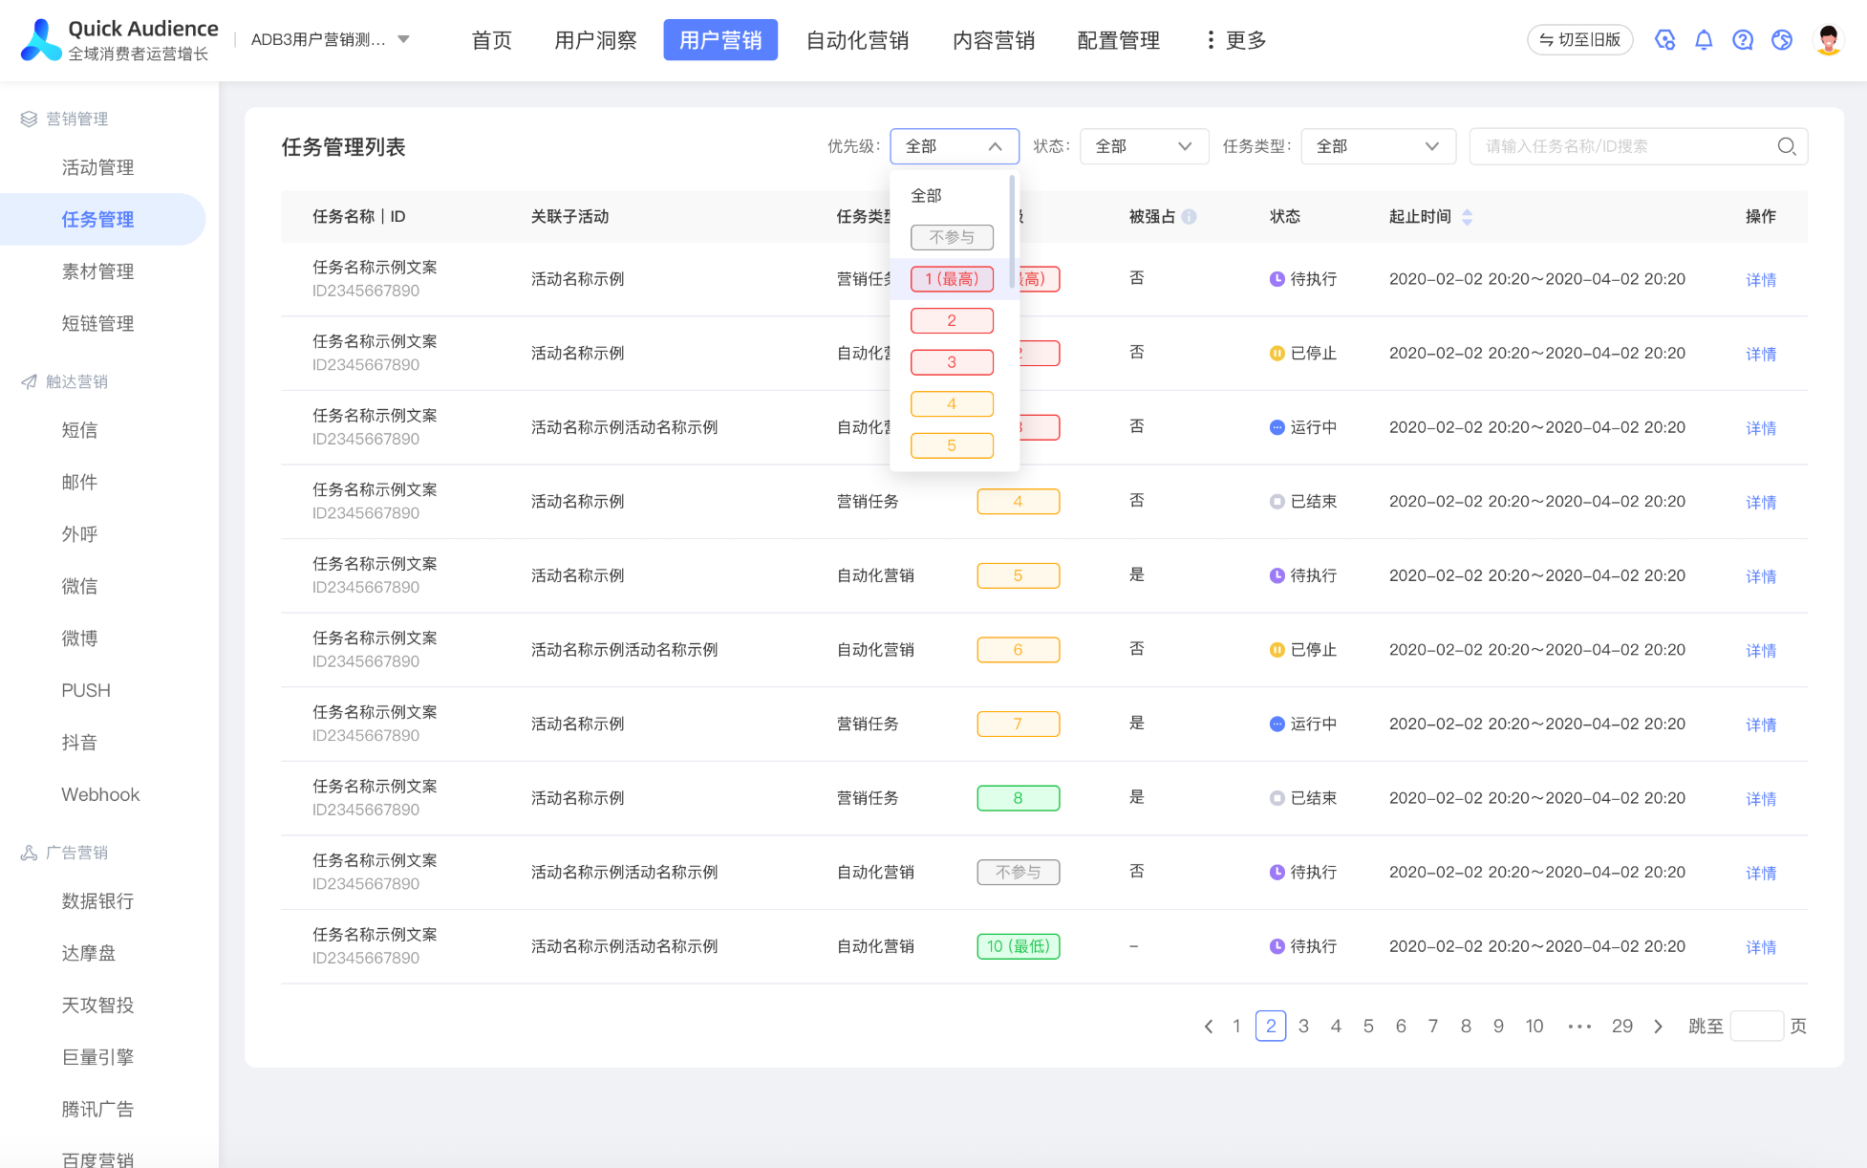This screenshot has width=1867, height=1168.
Task: Click the 跳至 page number input
Action: (x=1755, y=1027)
